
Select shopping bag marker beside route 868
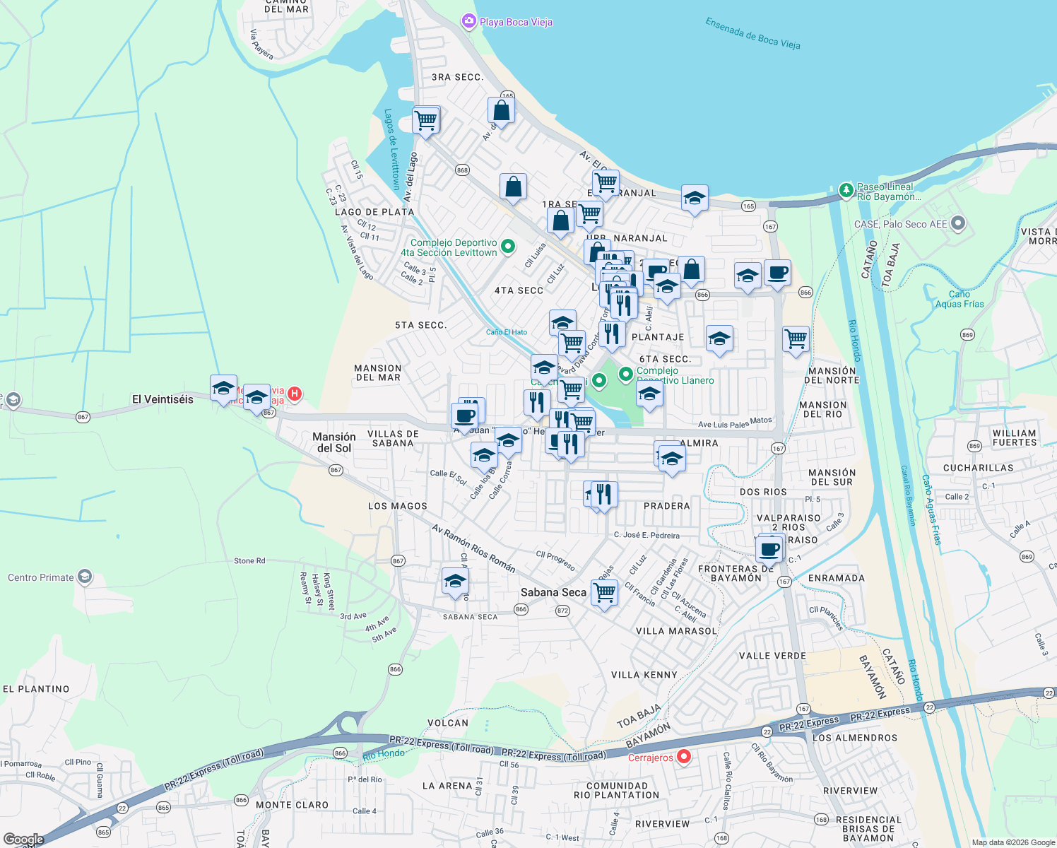coord(514,187)
